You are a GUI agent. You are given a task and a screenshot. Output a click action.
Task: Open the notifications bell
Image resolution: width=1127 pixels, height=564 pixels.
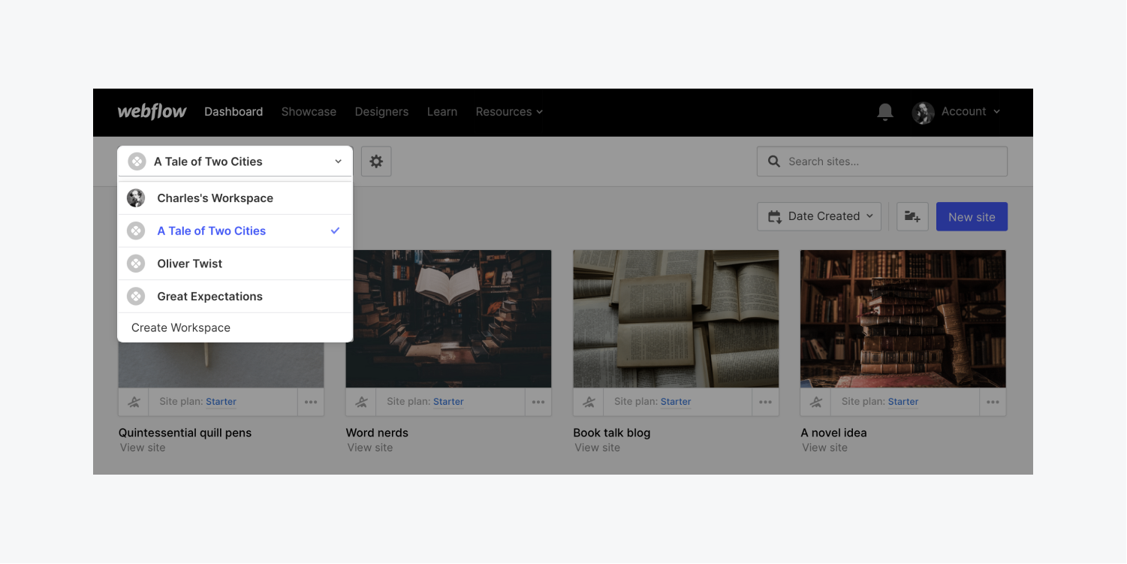point(885,112)
